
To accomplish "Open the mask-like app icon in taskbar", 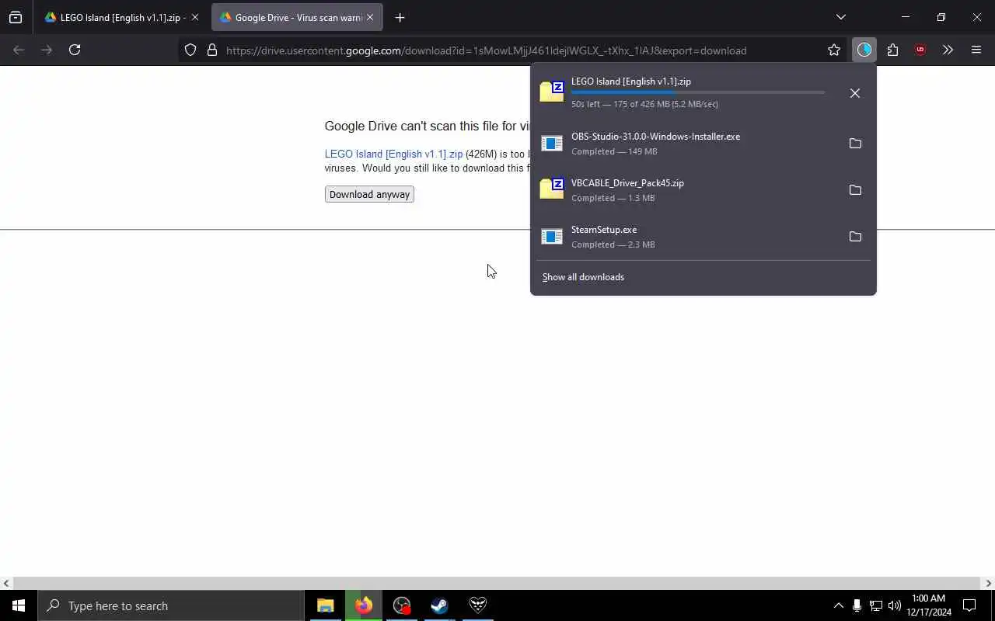I will (x=478, y=605).
